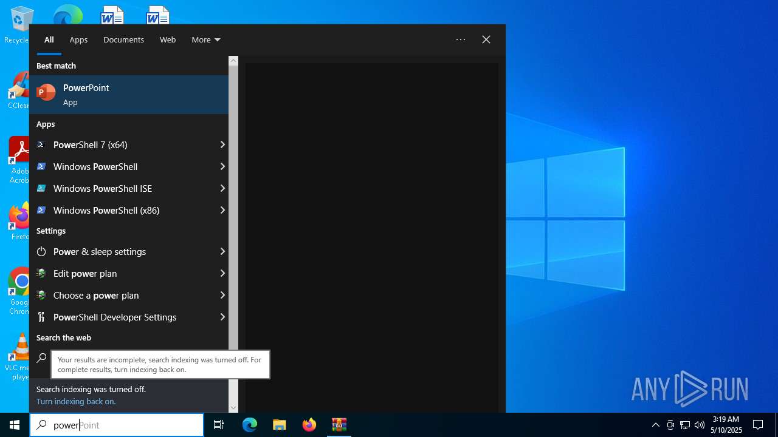Launch Microsoft Edge from the taskbar
Screen dimensions: 778x437
click(x=250, y=425)
